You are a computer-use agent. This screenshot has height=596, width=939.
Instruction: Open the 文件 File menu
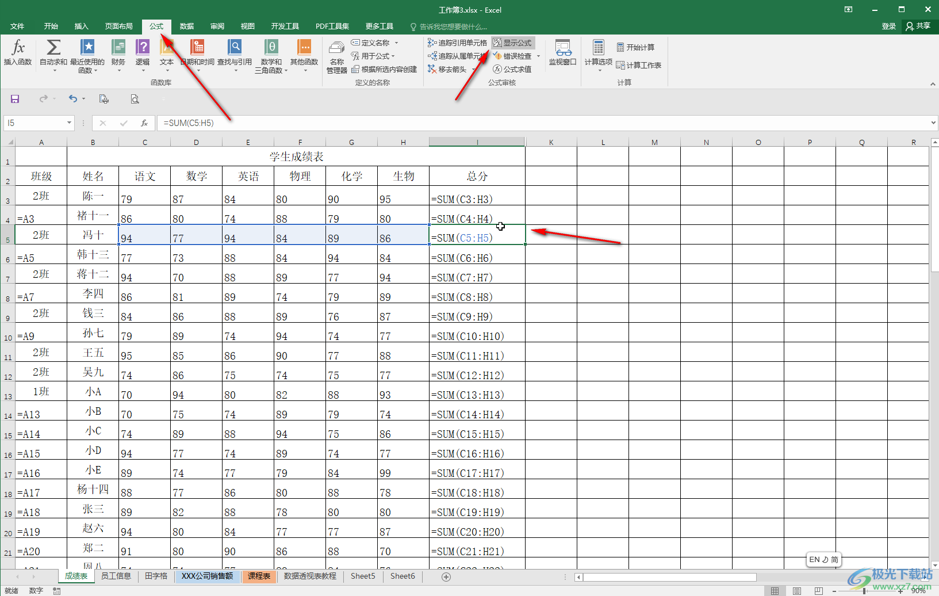coord(17,26)
